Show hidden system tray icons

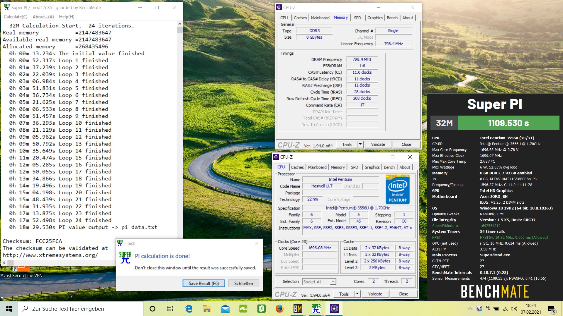470,309
